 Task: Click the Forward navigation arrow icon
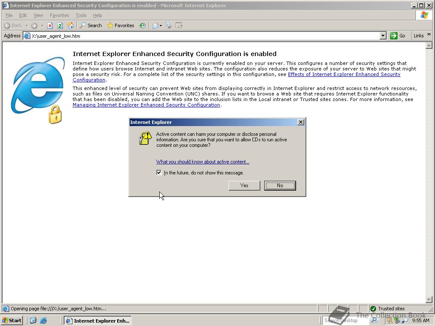point(34,26)
